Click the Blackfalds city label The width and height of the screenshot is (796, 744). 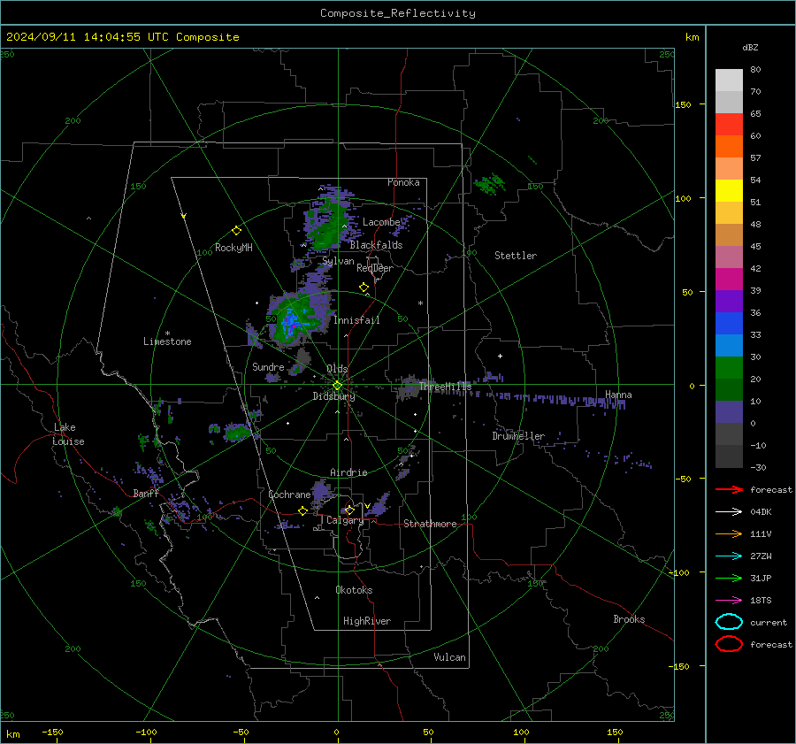coord(376,245)
